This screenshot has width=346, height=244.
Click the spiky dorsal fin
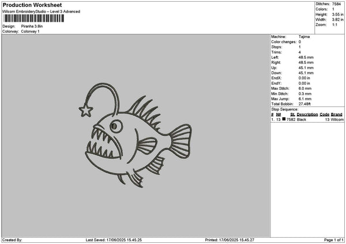pyautogui.click(x=144, y=113)
